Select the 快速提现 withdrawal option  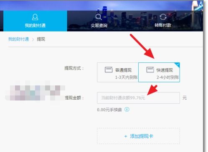(159, 72)
